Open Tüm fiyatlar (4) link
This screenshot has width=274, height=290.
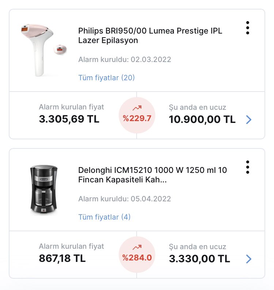tap(104, 217)
